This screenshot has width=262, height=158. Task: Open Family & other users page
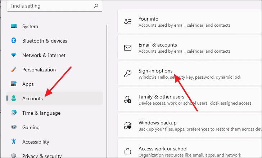pos(190,100)
